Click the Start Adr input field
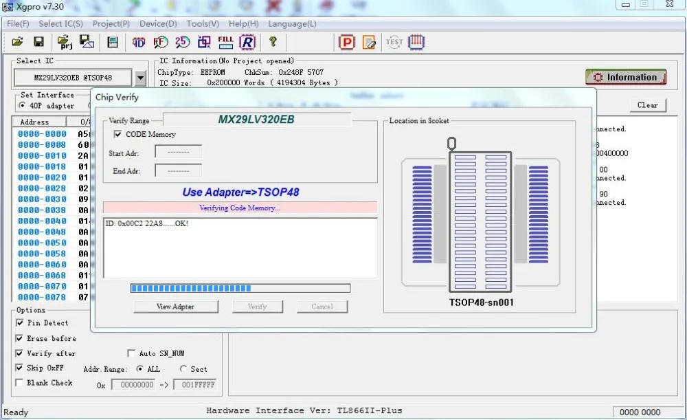Image resolution: width=687 pixels, height=420 pixels. tap(179, 152)
